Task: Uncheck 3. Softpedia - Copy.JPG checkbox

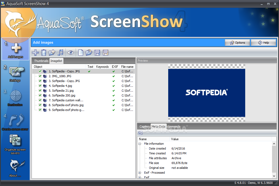Action: coord(40,81)
